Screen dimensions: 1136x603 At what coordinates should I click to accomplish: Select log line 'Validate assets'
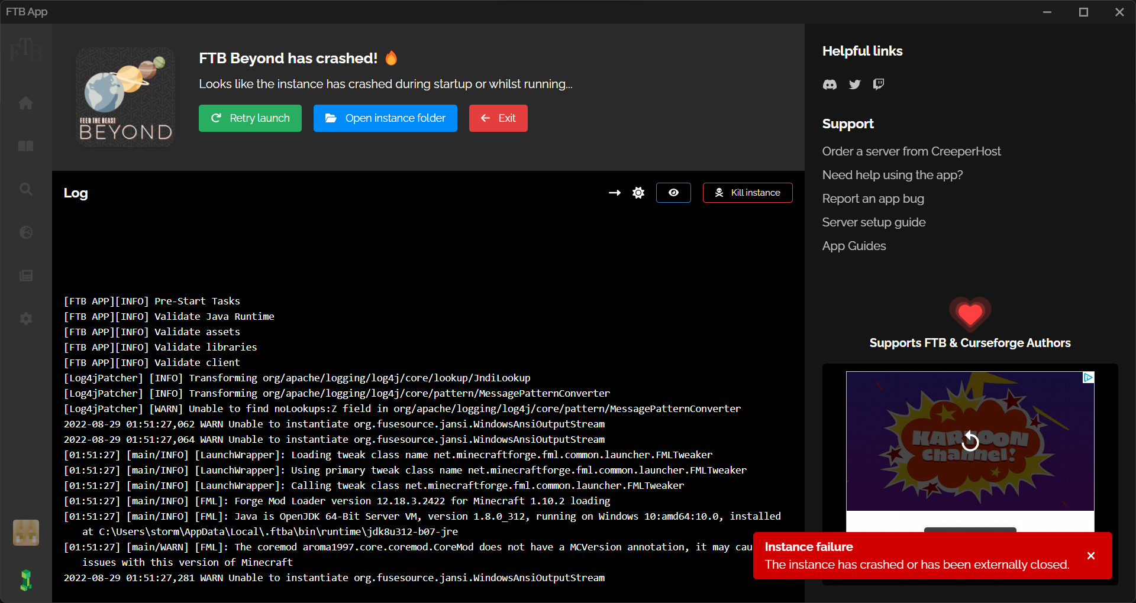(152, 332)
